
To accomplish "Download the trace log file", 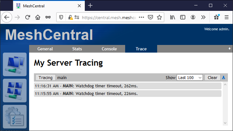I will (223, 77).
